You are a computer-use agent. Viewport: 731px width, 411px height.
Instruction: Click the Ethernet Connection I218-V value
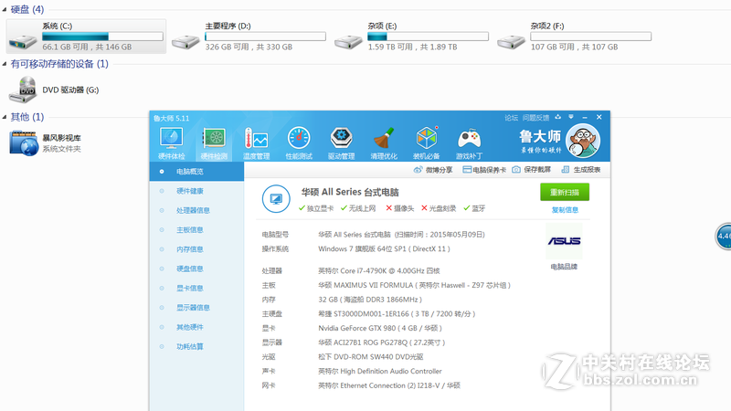coord(389,385)
